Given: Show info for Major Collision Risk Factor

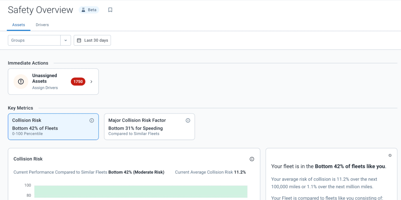Looking at the screenshot, I should [x=188, y=121].
